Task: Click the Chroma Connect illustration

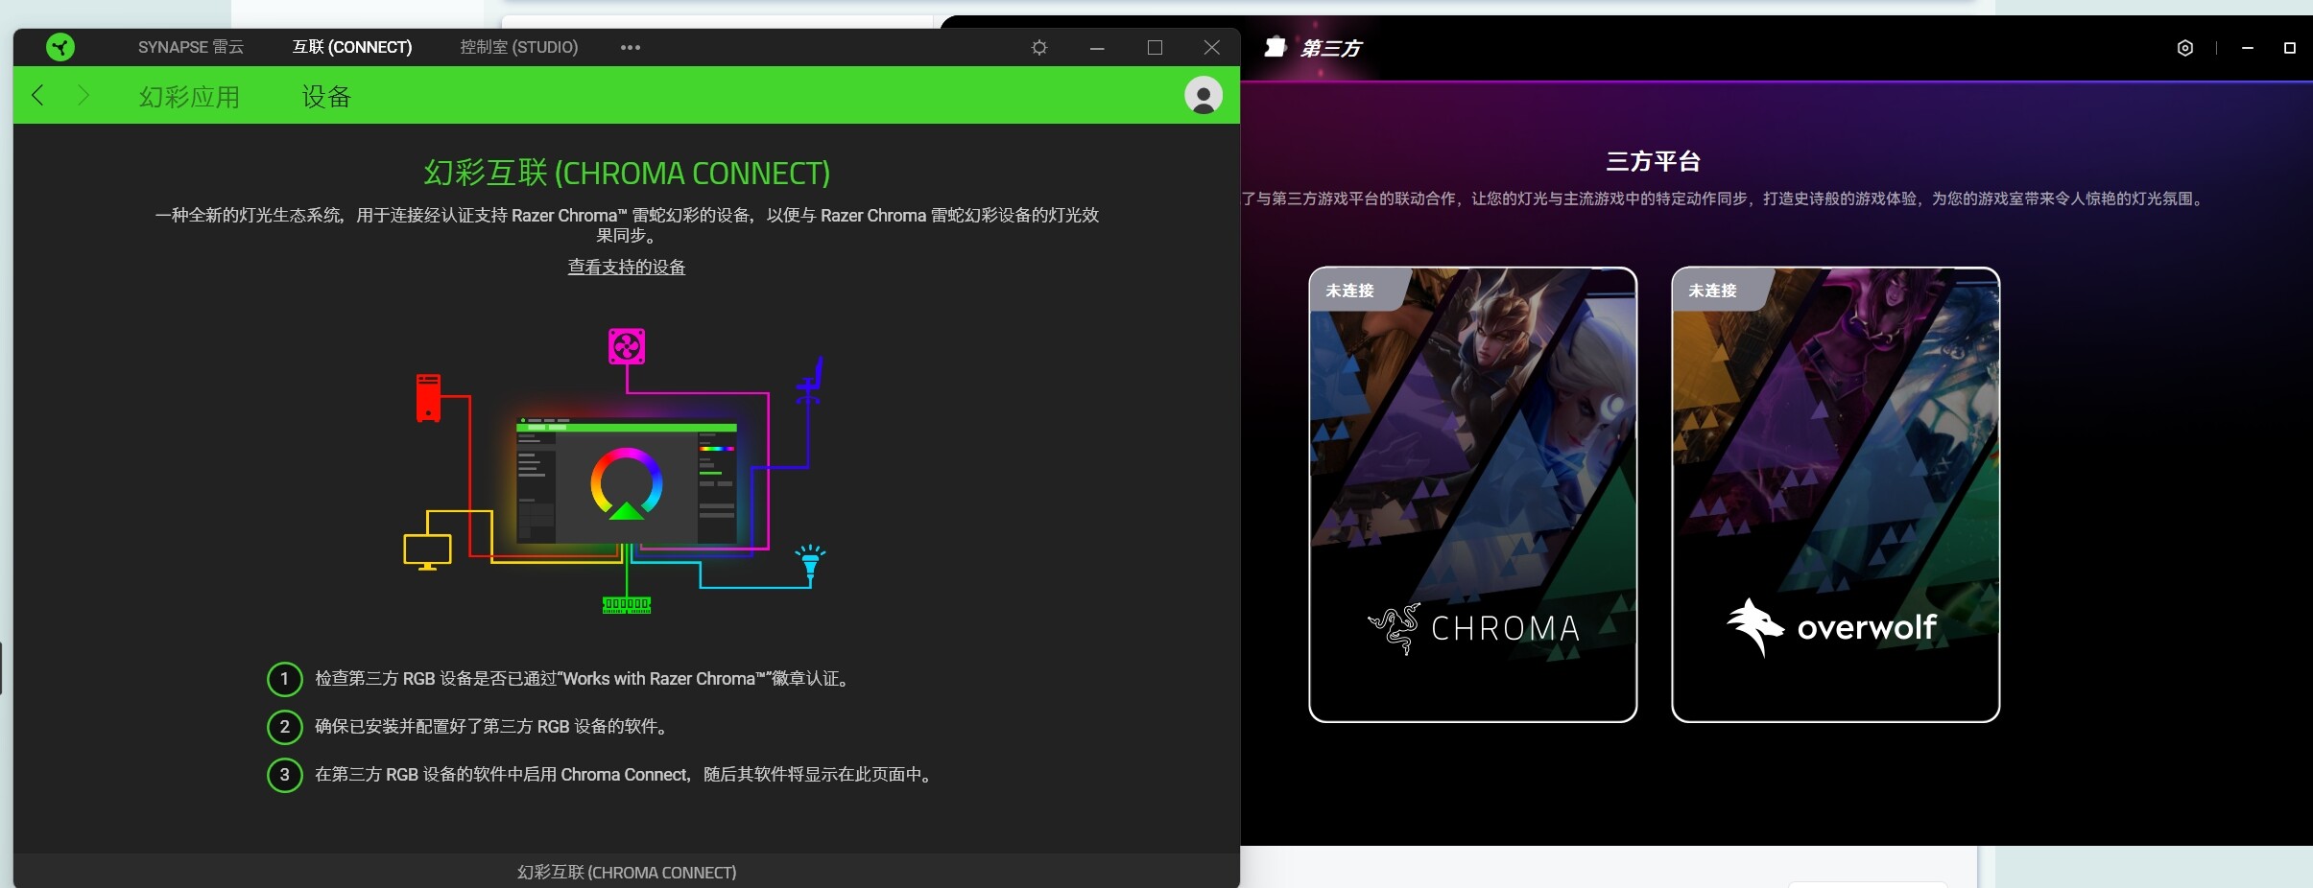Action: pos(615,471)
